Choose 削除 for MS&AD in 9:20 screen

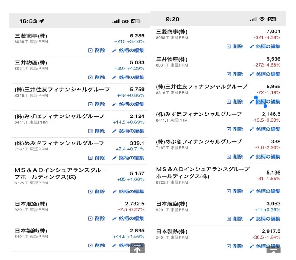coord(238,191)
